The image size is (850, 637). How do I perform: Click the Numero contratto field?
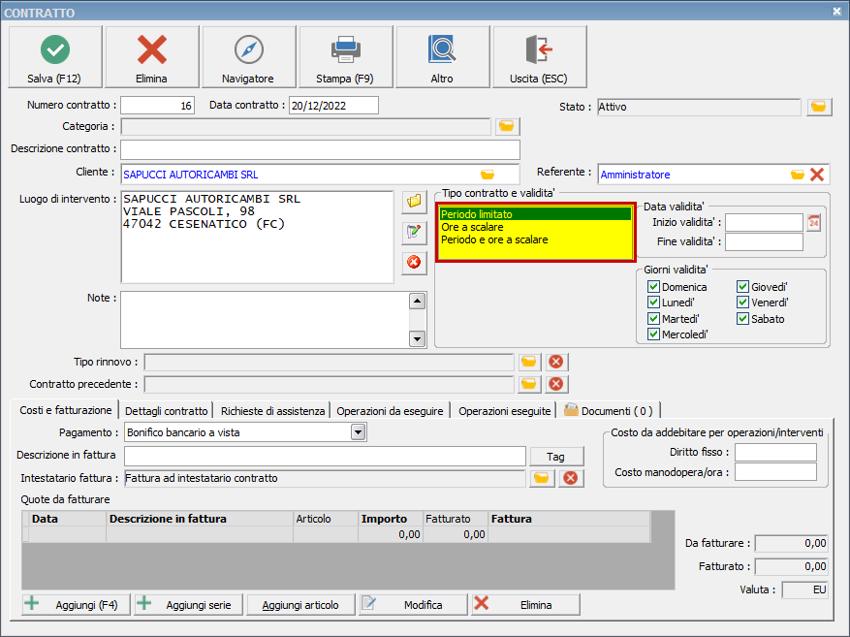tap(157, 105)
